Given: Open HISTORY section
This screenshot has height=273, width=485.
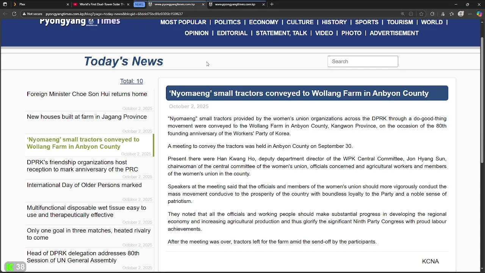Looking at the screenshot, I should pyautogui.click(x=334, y=22).
